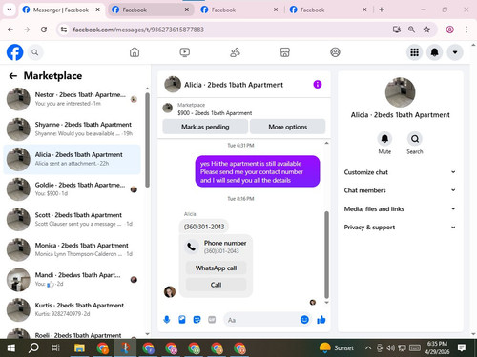Viewport: 477px width, 357px height.
Task: Open conversation info purple icon
Action: pyautogui.click(x=318, y=85)
